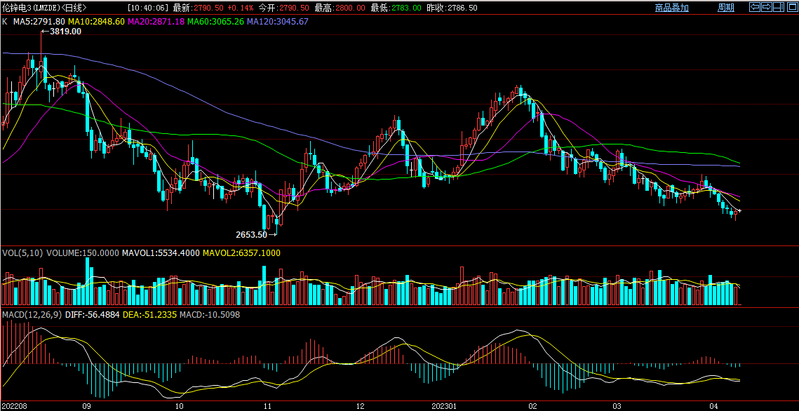
Task: Click the 202301 date on time axis
Action: 444,406
